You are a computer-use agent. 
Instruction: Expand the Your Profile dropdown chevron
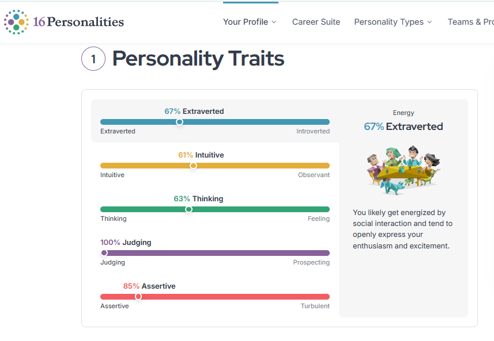(274, 22)
